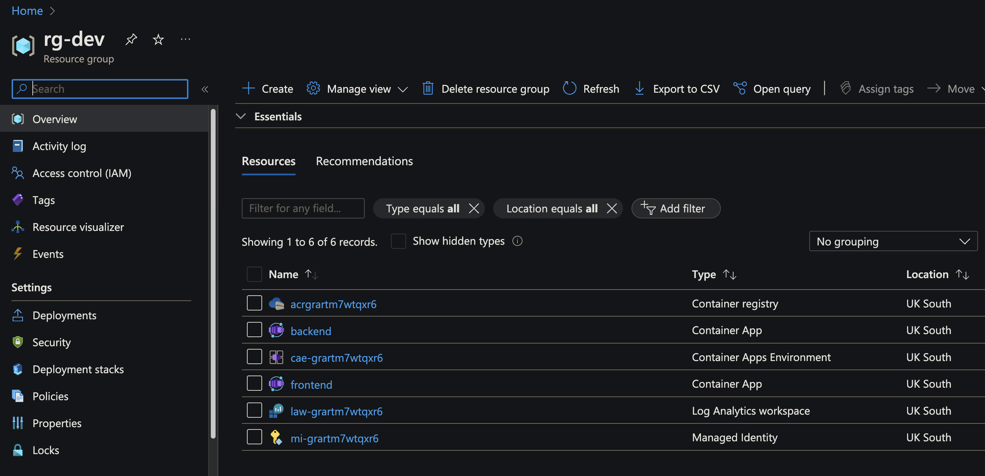
Task: Click the Assign tags icon
Action: point(845,88)
